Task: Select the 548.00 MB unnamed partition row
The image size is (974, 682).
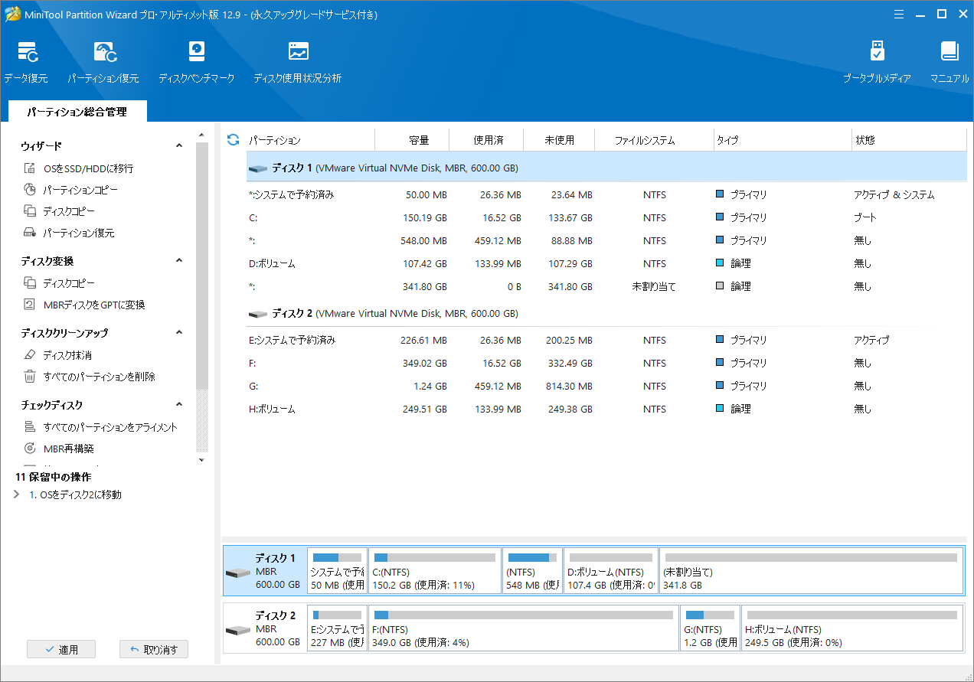Action: (606, 240)
